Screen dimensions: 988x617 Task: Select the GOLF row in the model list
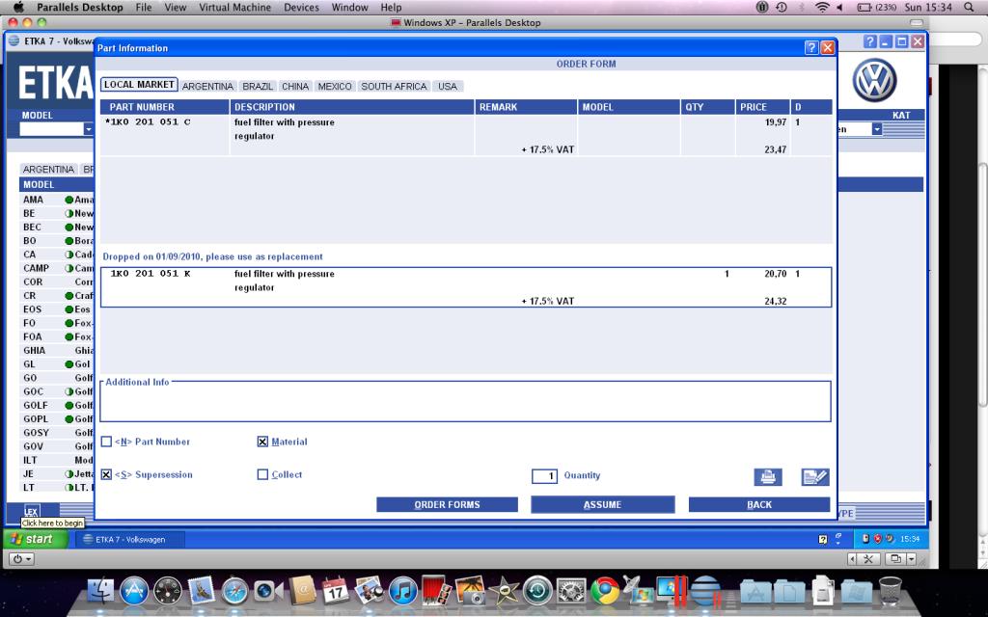click(x=58, y=406)
